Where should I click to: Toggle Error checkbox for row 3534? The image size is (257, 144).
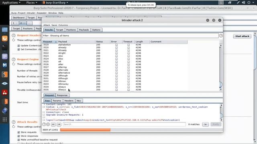[116, 87]
